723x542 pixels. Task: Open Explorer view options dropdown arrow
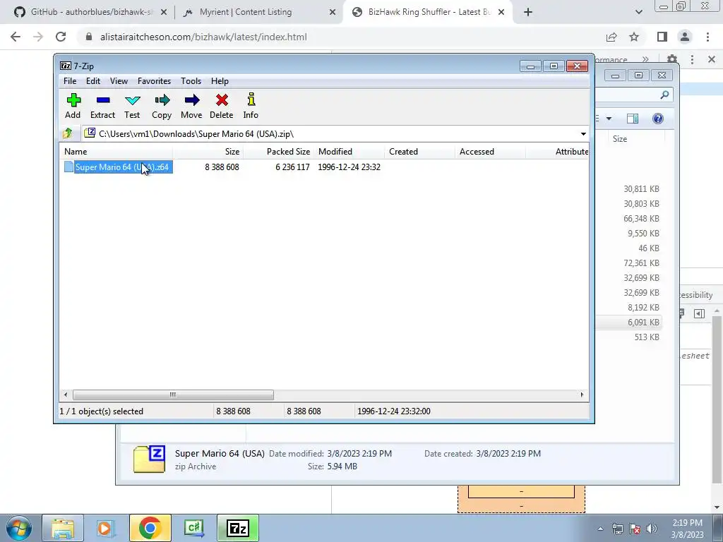(609, 119)
